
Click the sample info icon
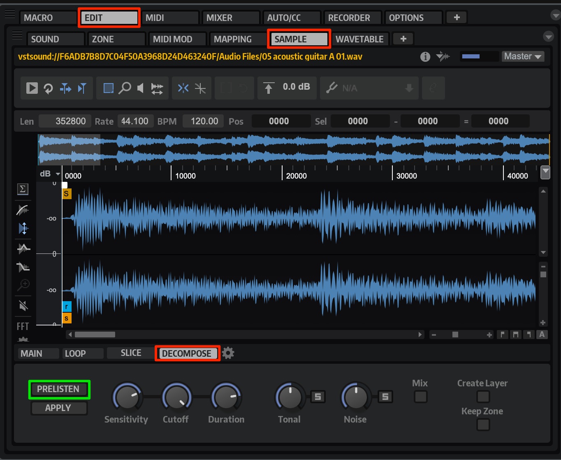click(425, 57)
